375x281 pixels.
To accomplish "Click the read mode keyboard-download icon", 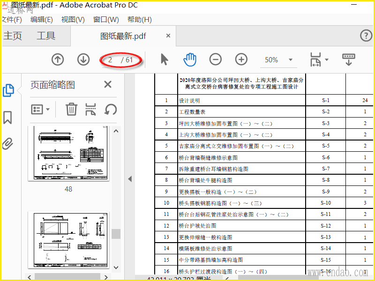I will click(x=349, y=59).
